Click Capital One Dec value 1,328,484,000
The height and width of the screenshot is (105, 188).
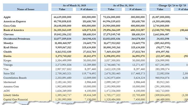[112, 99]
